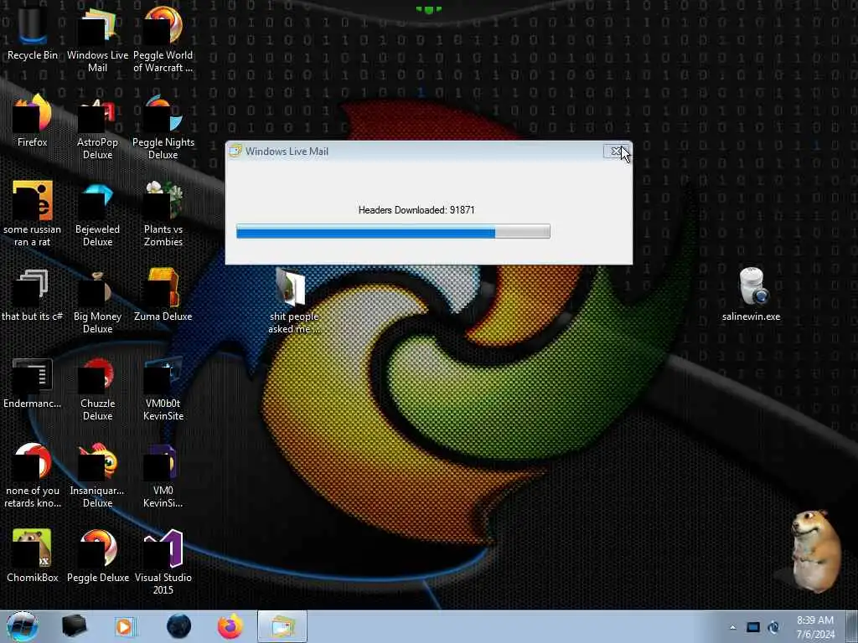
Task: Select AstroPop Deluxe desktop icon
Action: (97, 127)
